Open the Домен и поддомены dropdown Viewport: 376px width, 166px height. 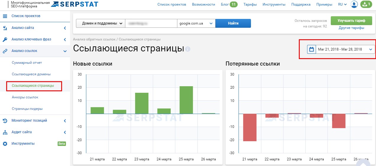101,23
